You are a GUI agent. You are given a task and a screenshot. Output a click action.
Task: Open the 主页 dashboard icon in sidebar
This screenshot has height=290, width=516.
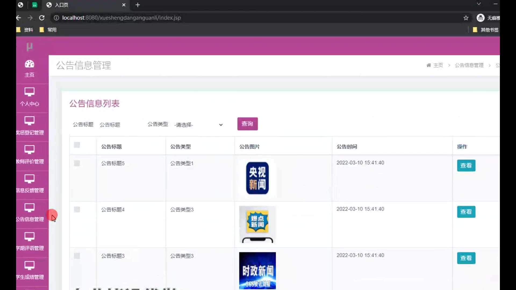pos(30,64)
